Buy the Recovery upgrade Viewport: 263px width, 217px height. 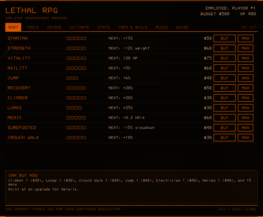pyautogui.click(x=224, y=88)
